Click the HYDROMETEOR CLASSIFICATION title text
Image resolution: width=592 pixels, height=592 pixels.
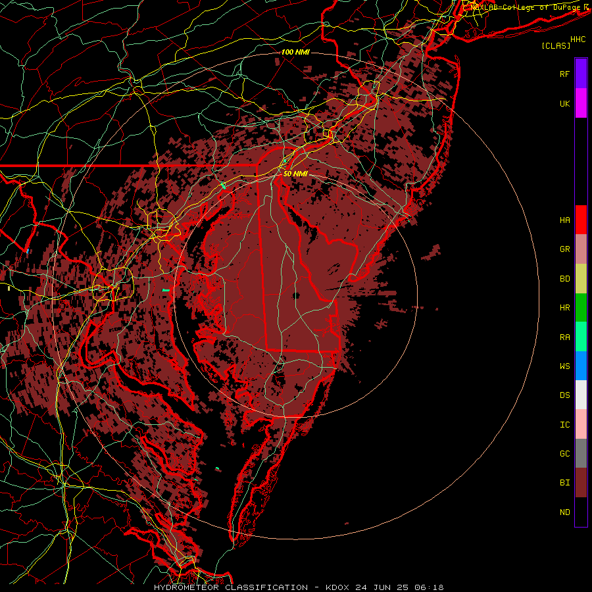231,587
